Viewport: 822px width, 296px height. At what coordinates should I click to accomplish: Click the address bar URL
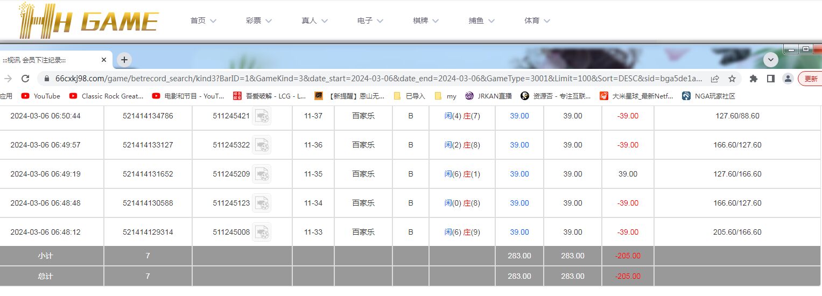click(378, 79)
